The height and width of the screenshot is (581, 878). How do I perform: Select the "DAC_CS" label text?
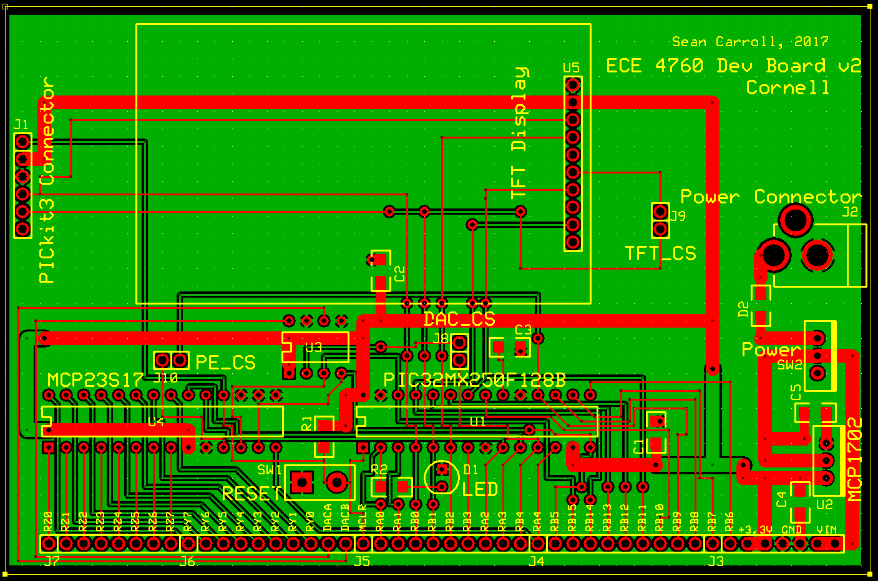(x=459, y=320)
